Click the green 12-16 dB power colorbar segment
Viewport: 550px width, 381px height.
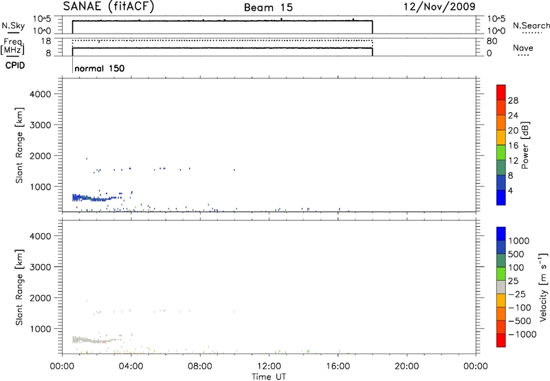(501, 153)
